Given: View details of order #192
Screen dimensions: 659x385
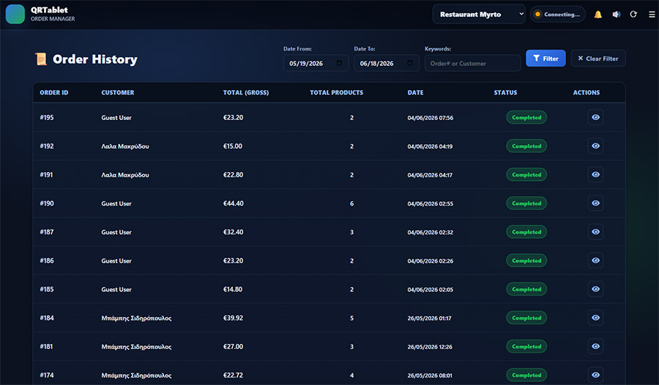Looking at the screenshot, I should (595, 146).
